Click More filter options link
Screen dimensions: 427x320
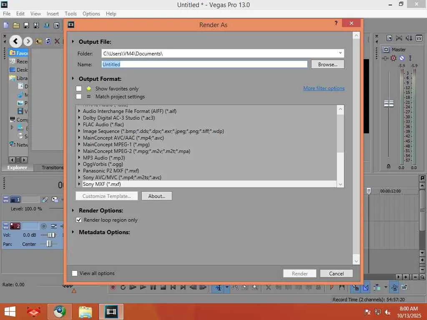tap(324, 88)
